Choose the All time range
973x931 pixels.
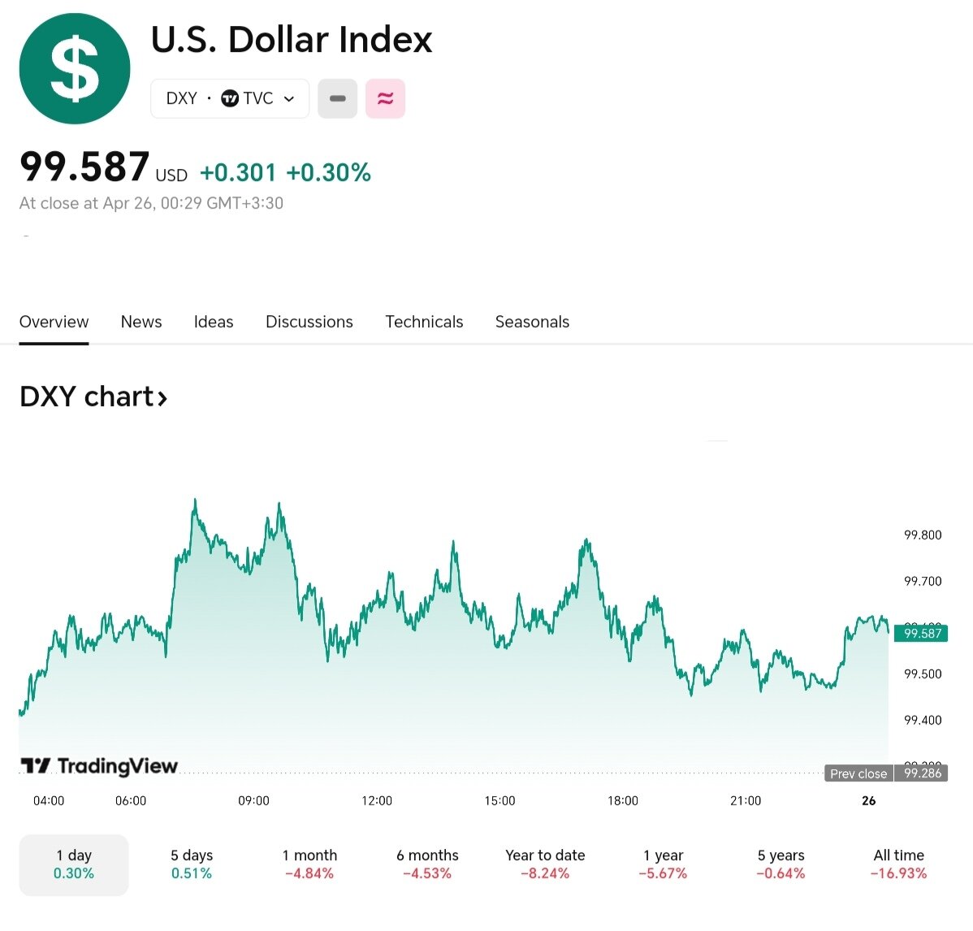tap(898, 864)
